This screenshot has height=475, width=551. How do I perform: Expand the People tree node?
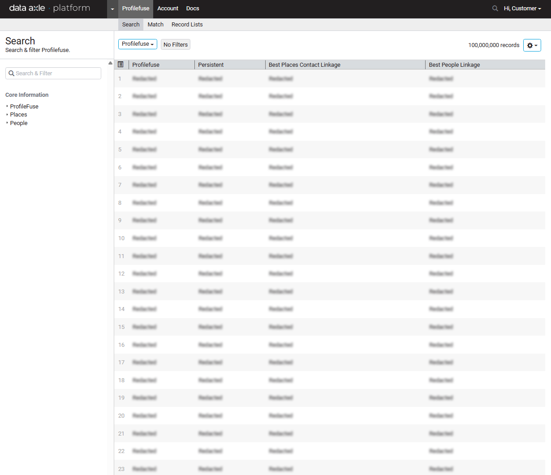pyautogui.click(x=18, y=123)
